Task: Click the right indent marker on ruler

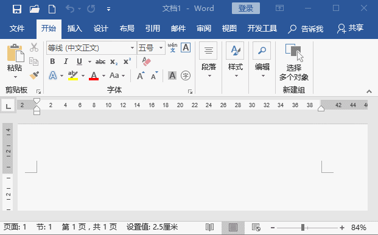Action: point(321,108)
